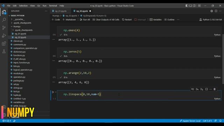The image size is (224, 126).
Task: Collapse the Numpy folder
Action: tap(17, 27)
